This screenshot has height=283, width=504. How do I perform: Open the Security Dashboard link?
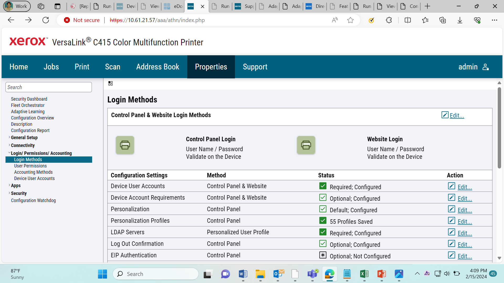pyautogui.click(x=29, y=99)
